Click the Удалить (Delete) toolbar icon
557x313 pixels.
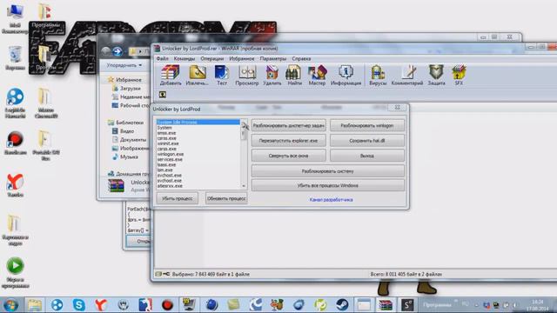pos(272,75)
